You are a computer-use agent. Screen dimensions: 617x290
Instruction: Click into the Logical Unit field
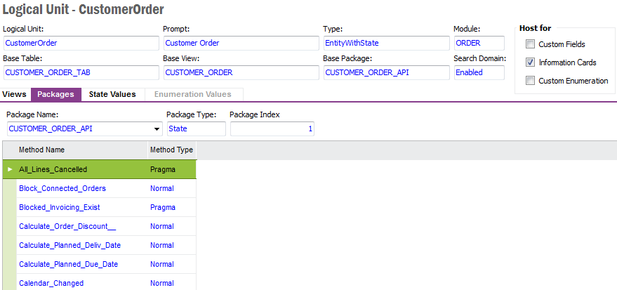(81, 43)
